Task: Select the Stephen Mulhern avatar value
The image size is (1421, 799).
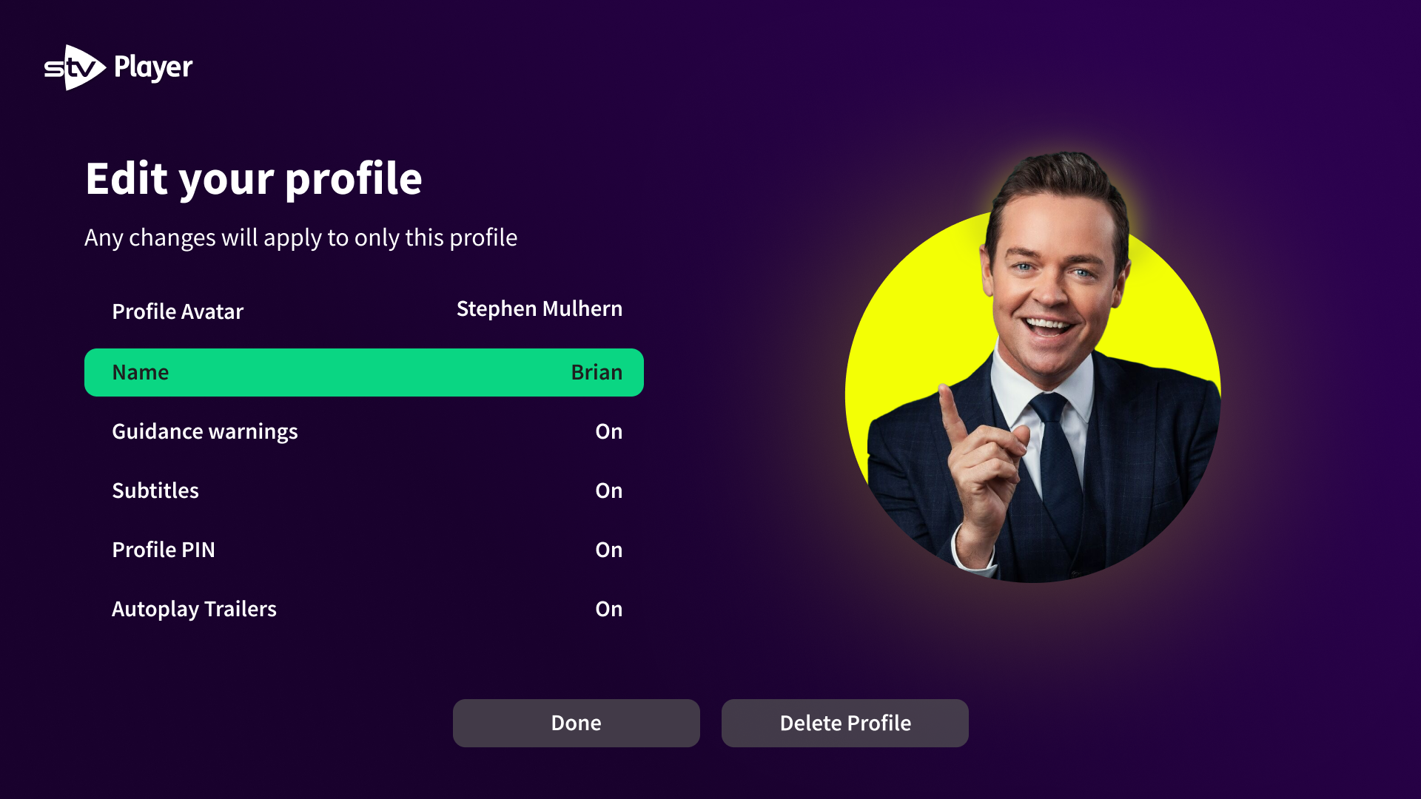Action: click(539, 309)
